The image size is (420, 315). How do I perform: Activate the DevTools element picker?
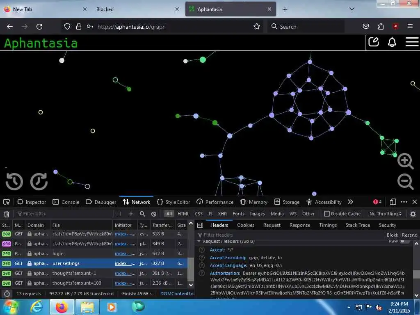click(x=7, y=202)
